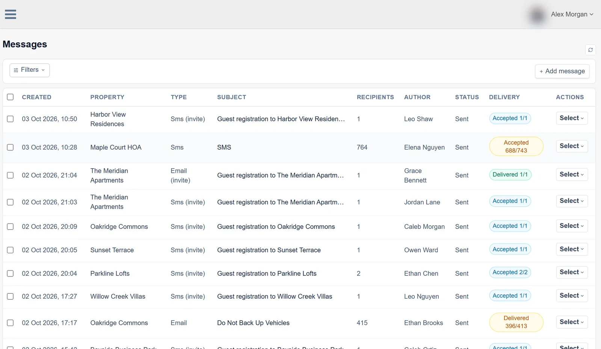Expand the Filters dropdown
Viewport: 601px width, 349px height.
click(x=30, y=70)
